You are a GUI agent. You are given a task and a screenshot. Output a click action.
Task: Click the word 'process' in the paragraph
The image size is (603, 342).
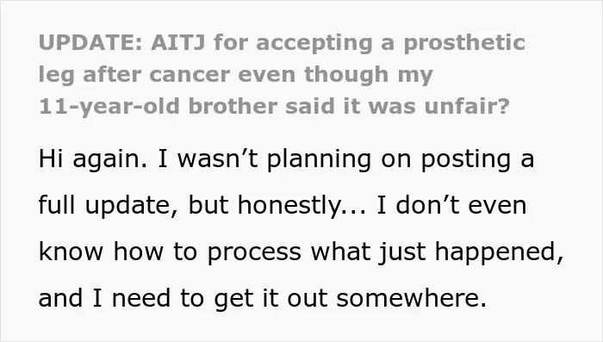[x=254, y=253]
